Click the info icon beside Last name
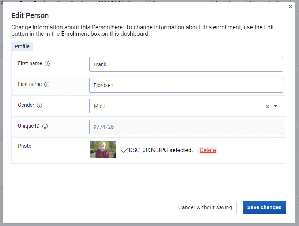This screenshot has height=226, width=299. pos(47,84)
